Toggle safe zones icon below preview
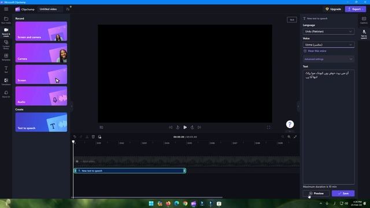 click(102, 127)
